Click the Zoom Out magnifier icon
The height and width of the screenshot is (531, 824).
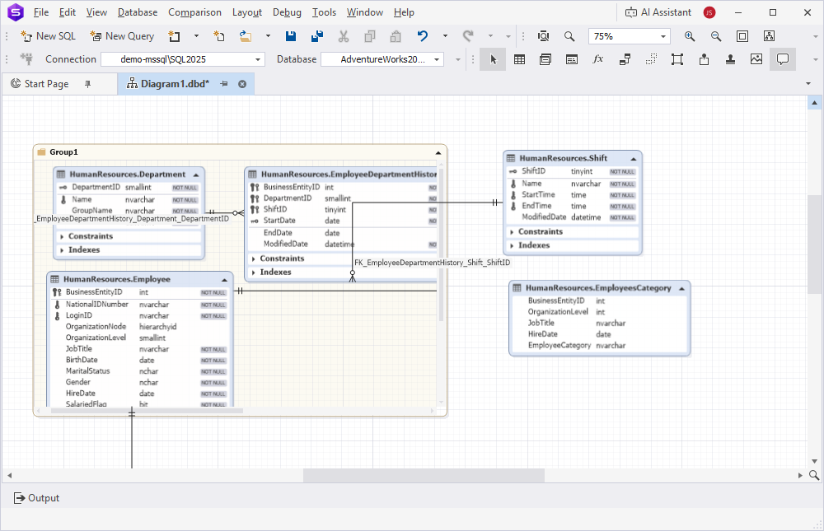point(716,36)
